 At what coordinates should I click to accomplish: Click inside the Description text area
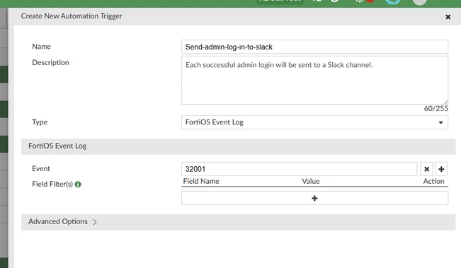314,80
